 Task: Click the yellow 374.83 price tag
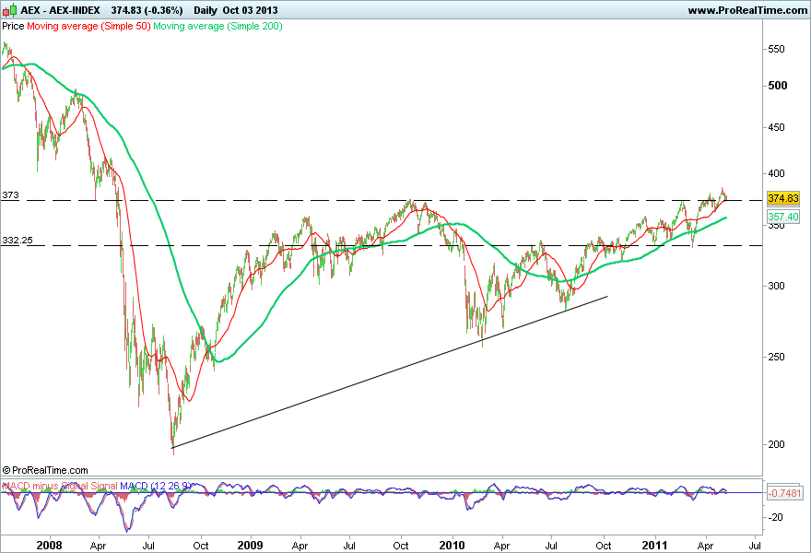pos(783,198)
